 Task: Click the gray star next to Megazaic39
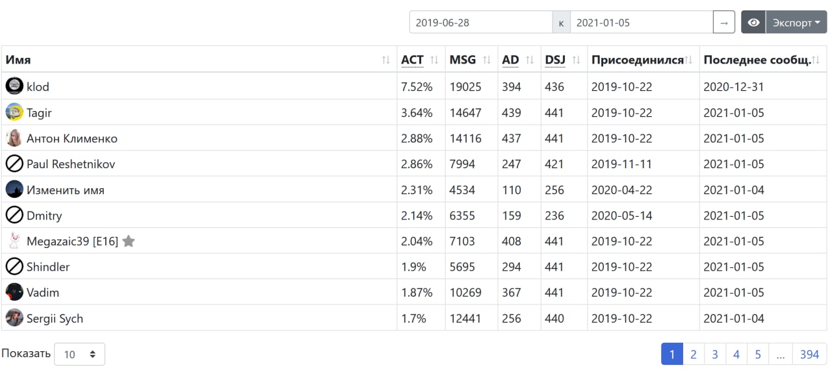[129, 241]
